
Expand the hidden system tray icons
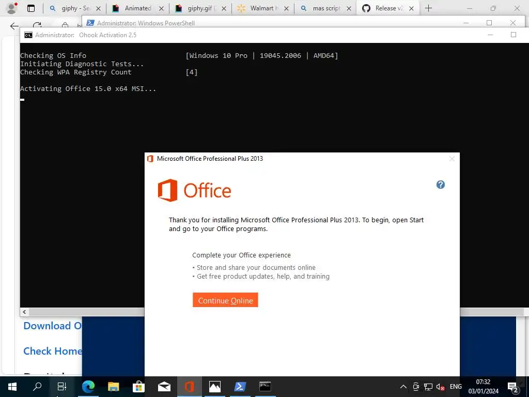403,387
